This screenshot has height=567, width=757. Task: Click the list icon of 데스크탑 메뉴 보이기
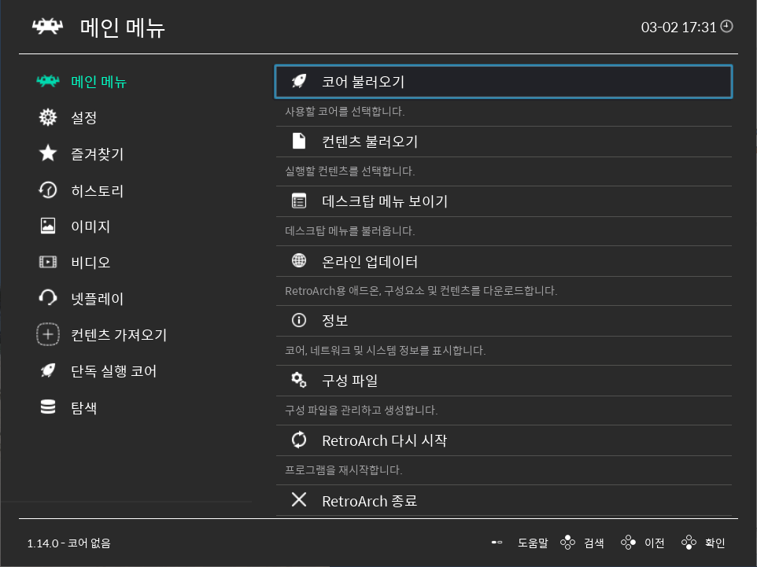pyautogui.click(x=299, y=201)
